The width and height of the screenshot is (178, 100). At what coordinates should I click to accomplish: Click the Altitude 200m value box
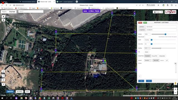(147, 34)
